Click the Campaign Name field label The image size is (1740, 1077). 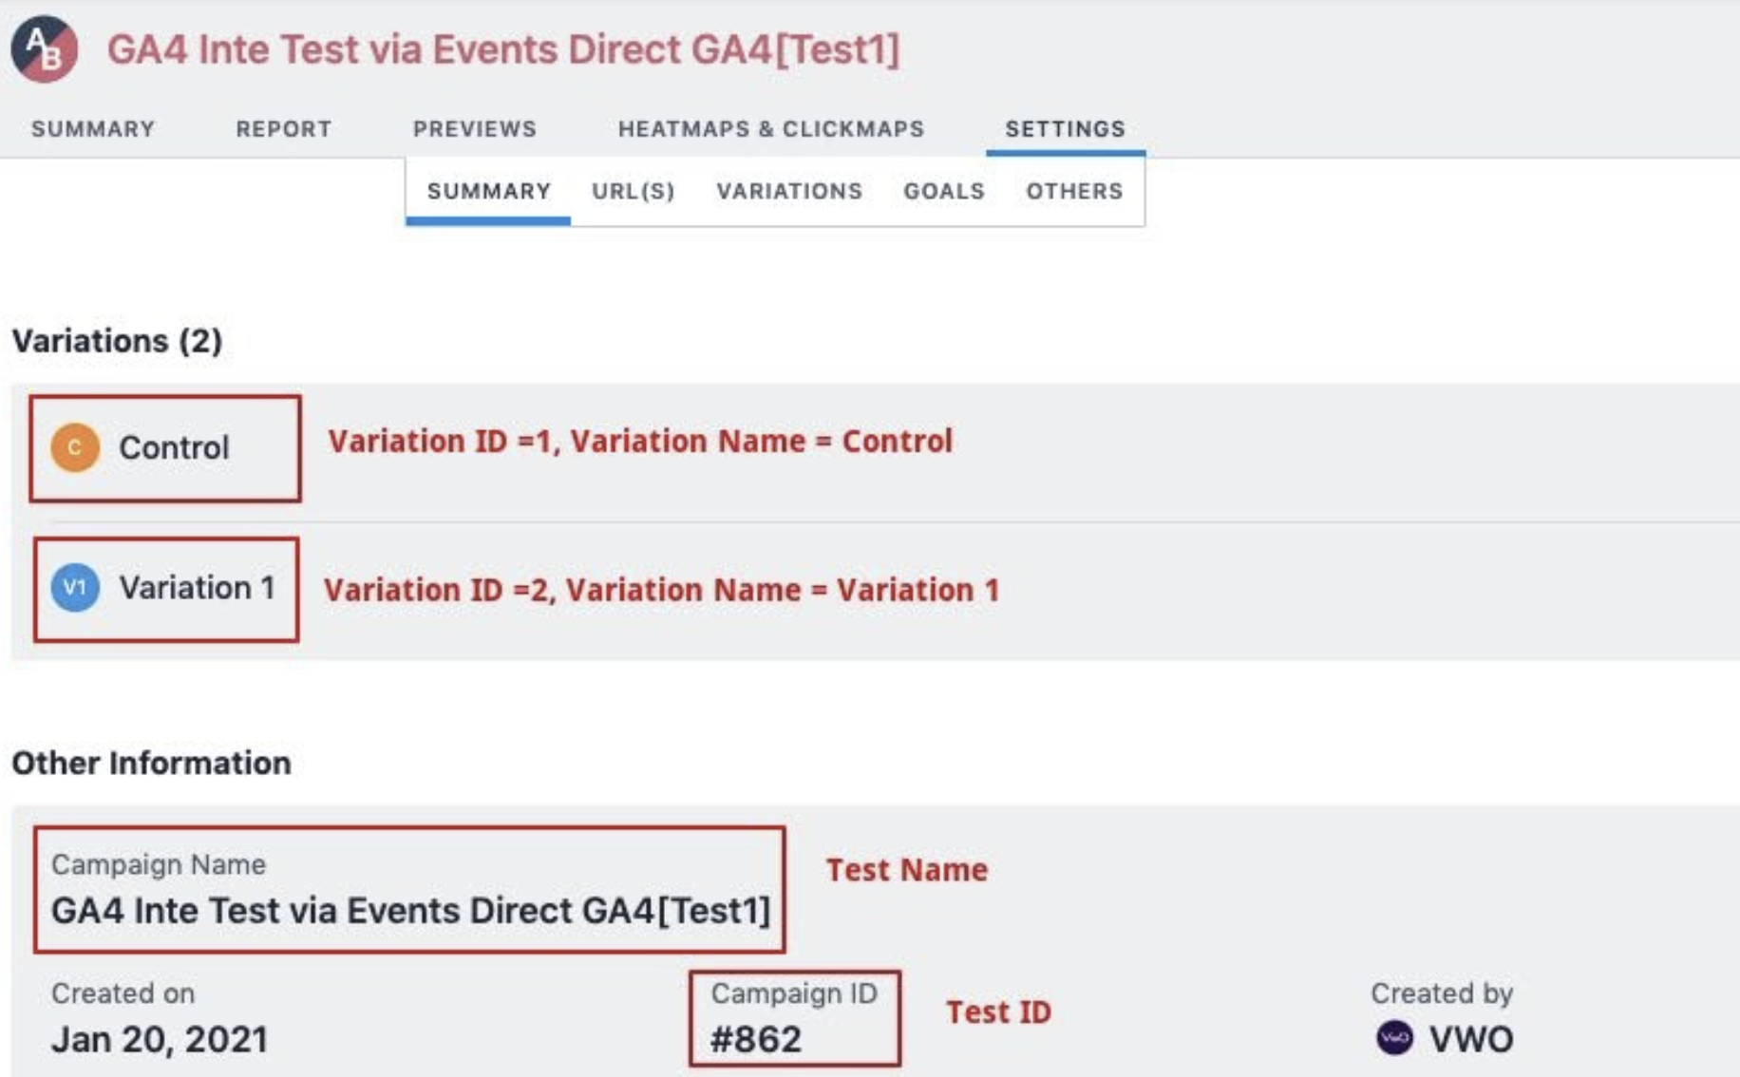[159, 864]
